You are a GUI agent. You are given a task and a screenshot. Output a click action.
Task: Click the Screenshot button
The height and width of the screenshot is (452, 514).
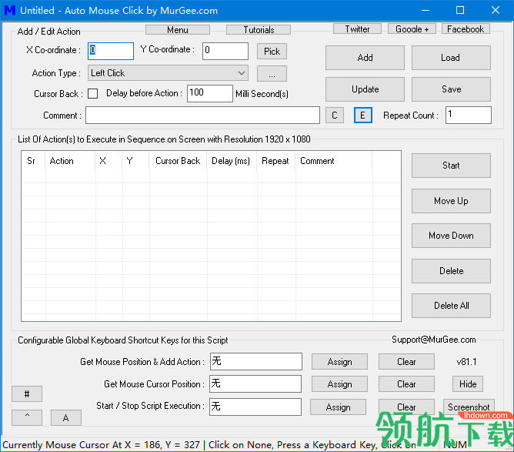[x=469, y=407]
